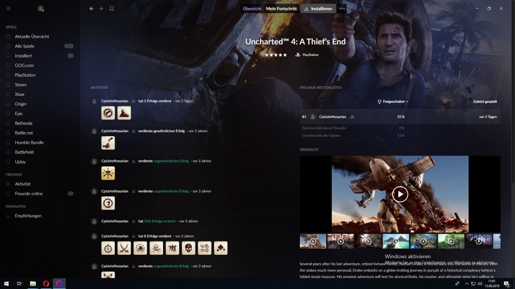Viewport: 515px width, 289px height.
Task: Open mountain achievement icon from 2 days ago
Action: [x=124, y=113]
